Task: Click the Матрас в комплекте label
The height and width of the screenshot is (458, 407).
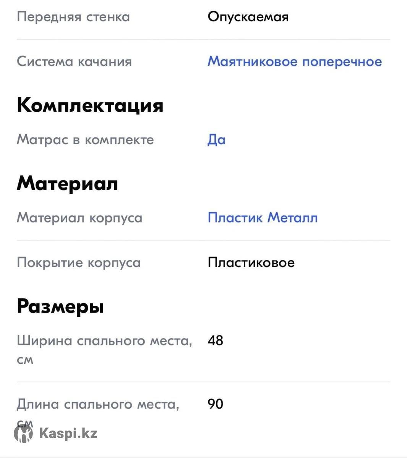Action: click(85, 140)
